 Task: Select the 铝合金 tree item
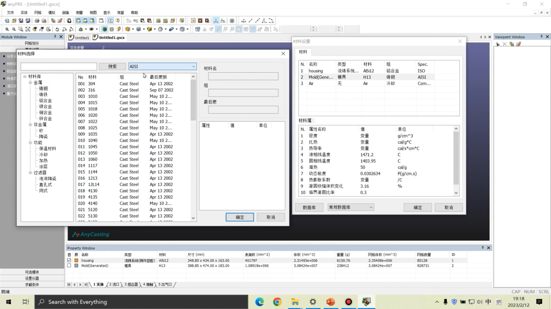(45, 101)
